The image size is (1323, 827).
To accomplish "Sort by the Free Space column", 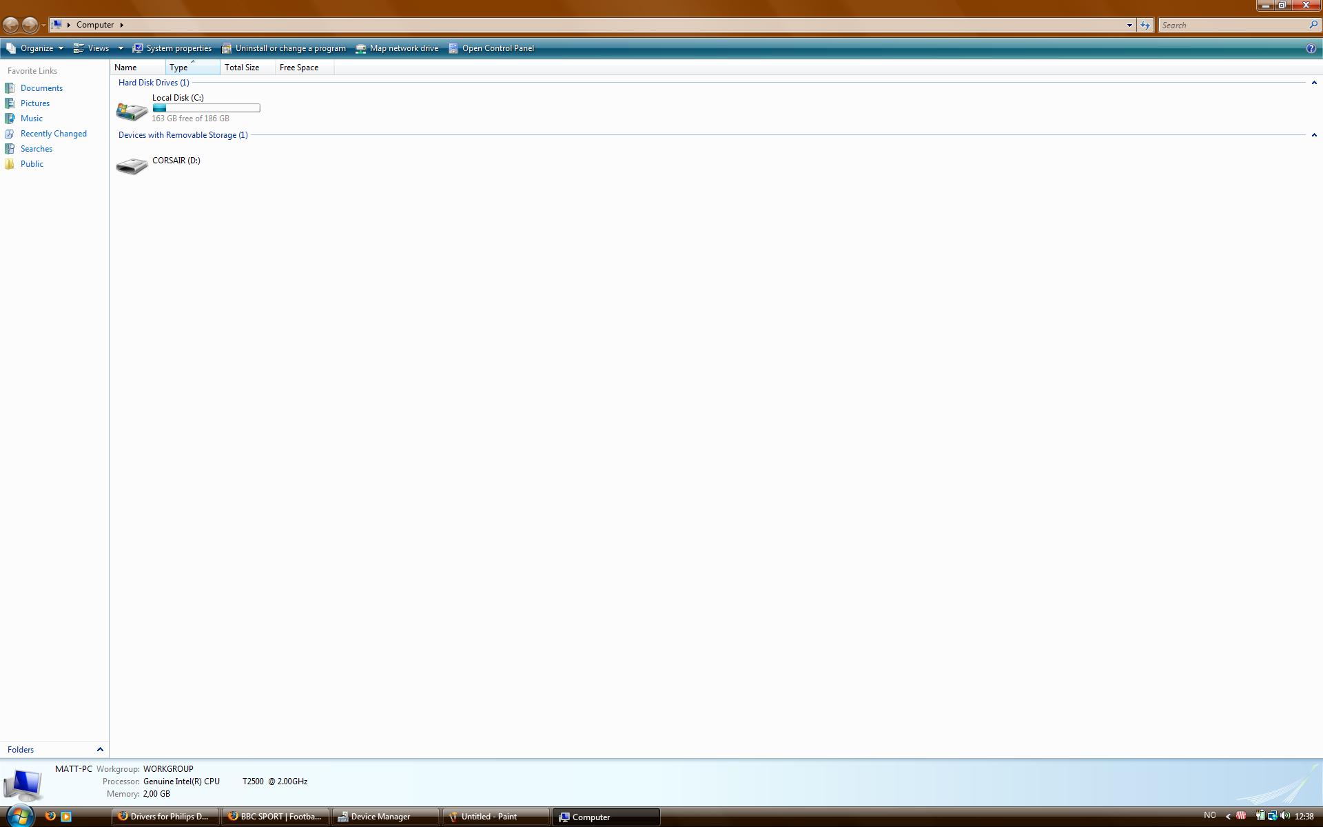I will click(299, 68).
